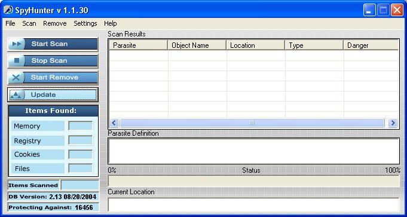This screenshot has width=407, height=217.
Task: Click the "Items Scanned" label
Action: pyautogui.click(x=33, y=185)
